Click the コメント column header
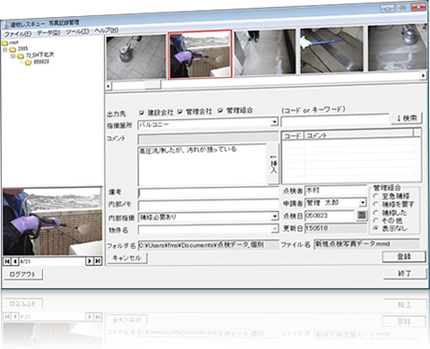 pos(358,134)
